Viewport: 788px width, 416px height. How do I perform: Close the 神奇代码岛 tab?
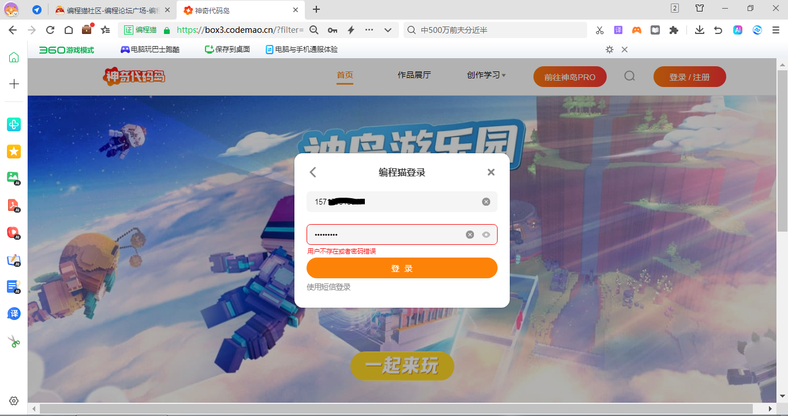[x=295, y=10]
